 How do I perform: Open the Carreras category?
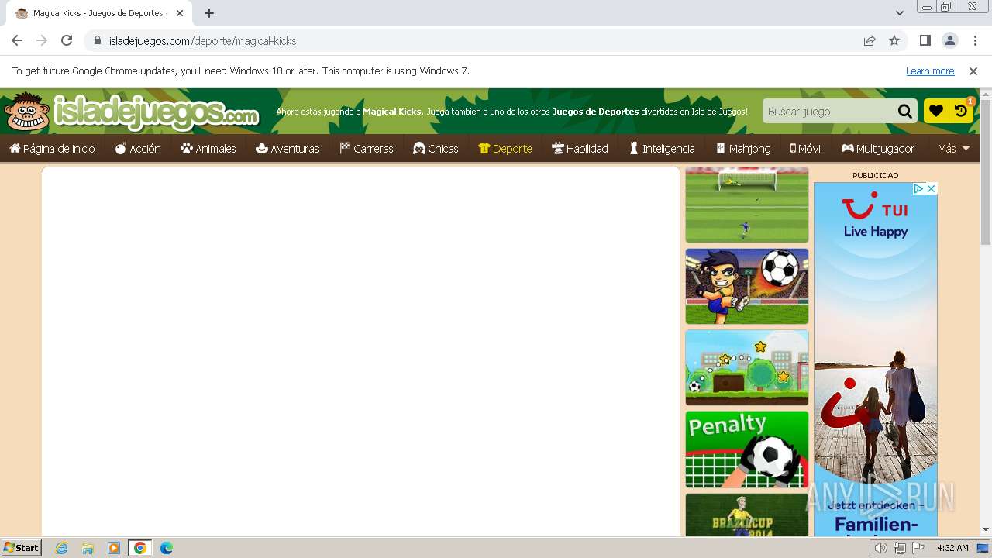[x=366, y=148]
